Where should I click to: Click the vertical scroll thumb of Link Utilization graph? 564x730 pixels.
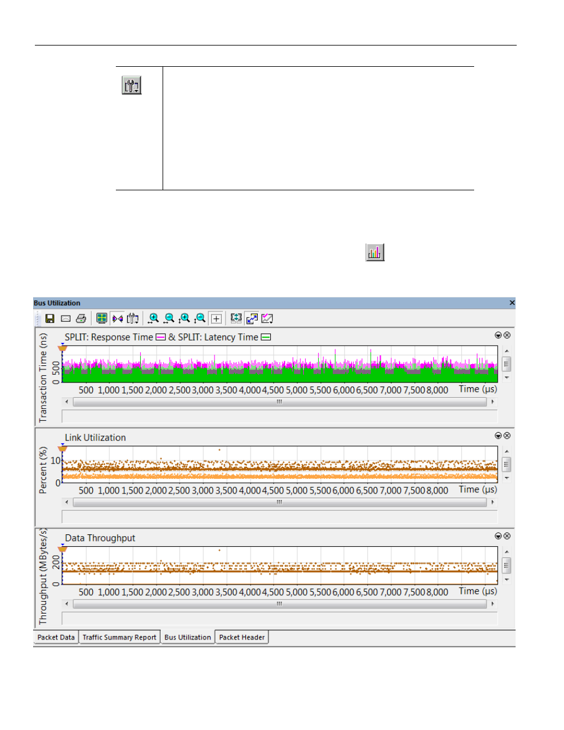507,465
